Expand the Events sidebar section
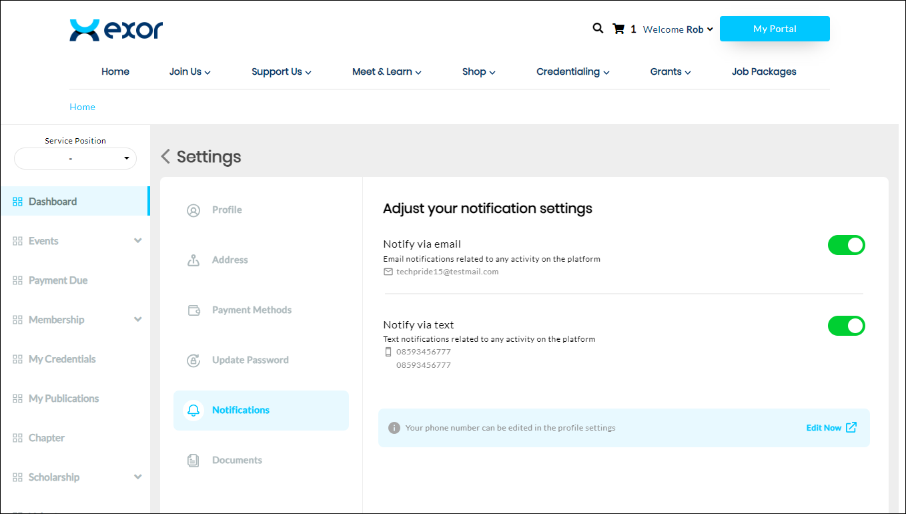Image resolution: width=906 pixels, height=514 pixels. pos(138,241)
